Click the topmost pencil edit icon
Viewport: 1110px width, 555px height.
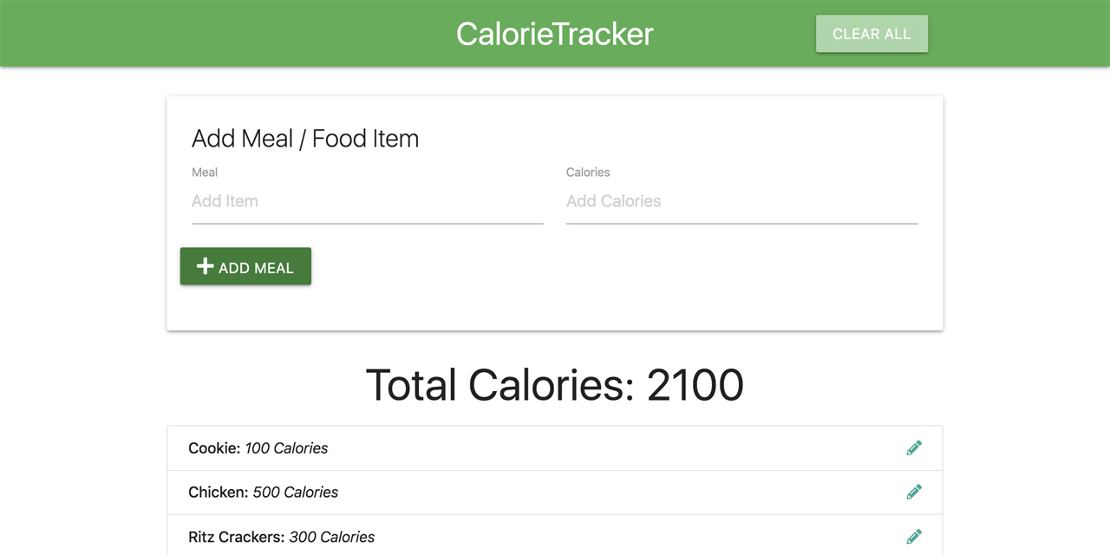[914, 447]
